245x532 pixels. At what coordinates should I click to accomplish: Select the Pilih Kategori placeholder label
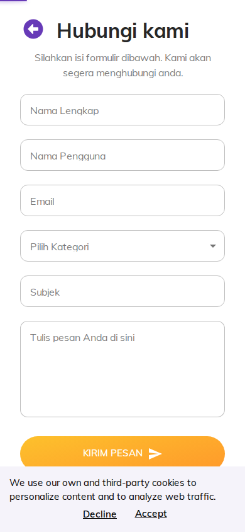click(x=60, y=246)
